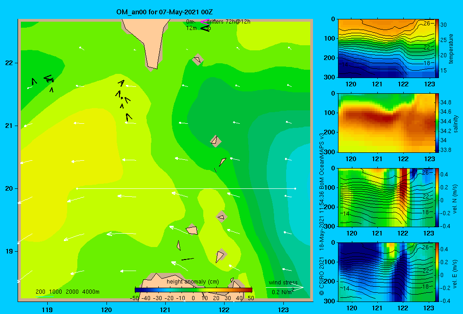Click the height anomaly color bar
Viewport: 463px width, 314px height.
click(x=194, y=290)
